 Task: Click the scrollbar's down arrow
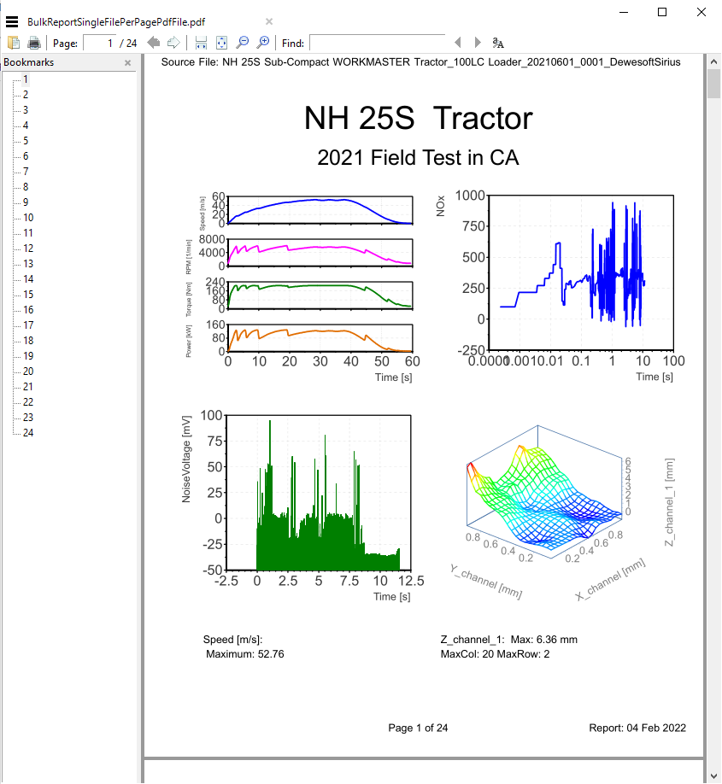(x=713, y=775)
